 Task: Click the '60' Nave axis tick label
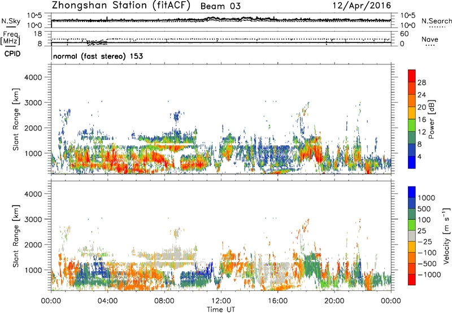pos(405,34)
